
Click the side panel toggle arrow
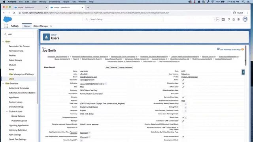(x=243, y=72)
